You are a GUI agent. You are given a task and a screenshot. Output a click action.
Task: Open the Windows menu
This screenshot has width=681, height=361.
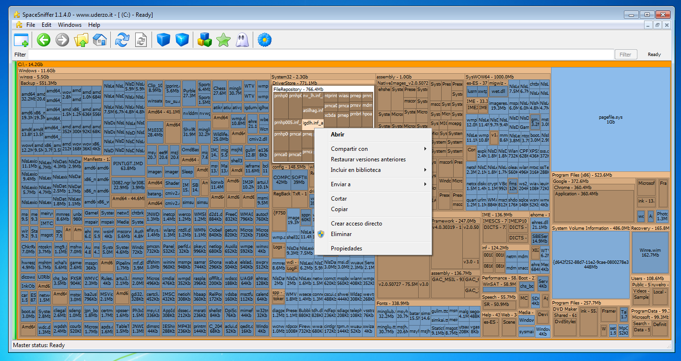click(70, 25)
